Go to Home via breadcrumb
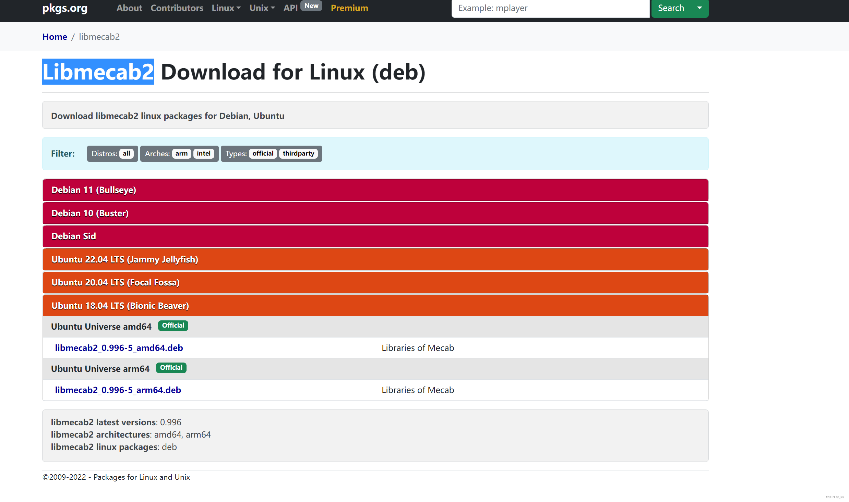 click(x=55, y=37)
